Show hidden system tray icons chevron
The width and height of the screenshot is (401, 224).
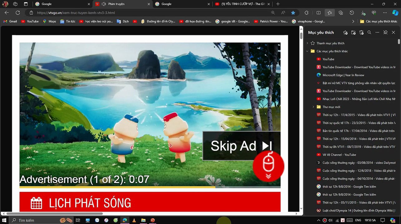(319, 220)
